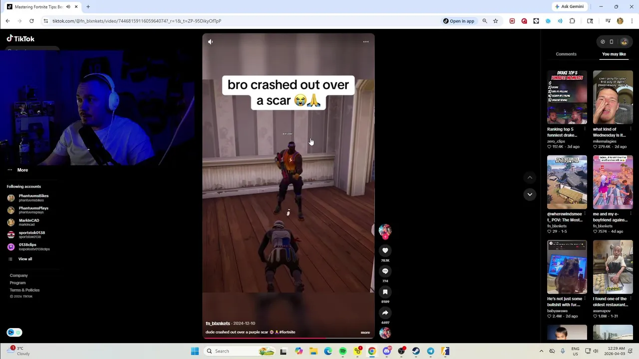
Task: Open File Explorer from the taskbar
Action: point(313,351)
